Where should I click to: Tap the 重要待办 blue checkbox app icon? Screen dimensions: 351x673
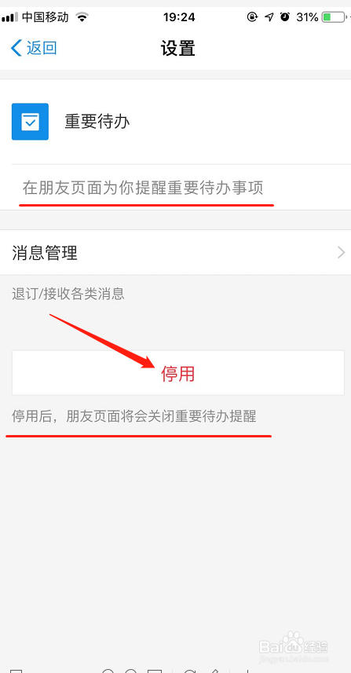[30, 122]
